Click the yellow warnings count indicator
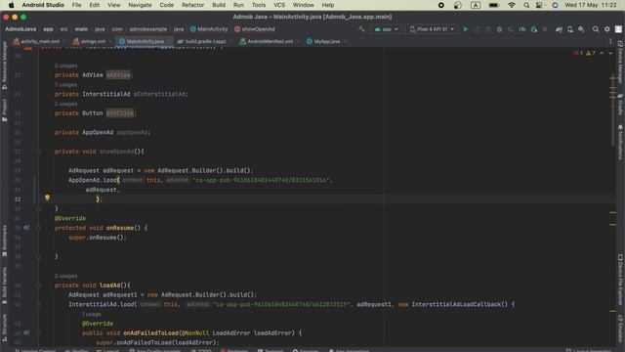 coord(591,53)
